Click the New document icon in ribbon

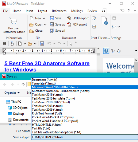pos(32,18)
